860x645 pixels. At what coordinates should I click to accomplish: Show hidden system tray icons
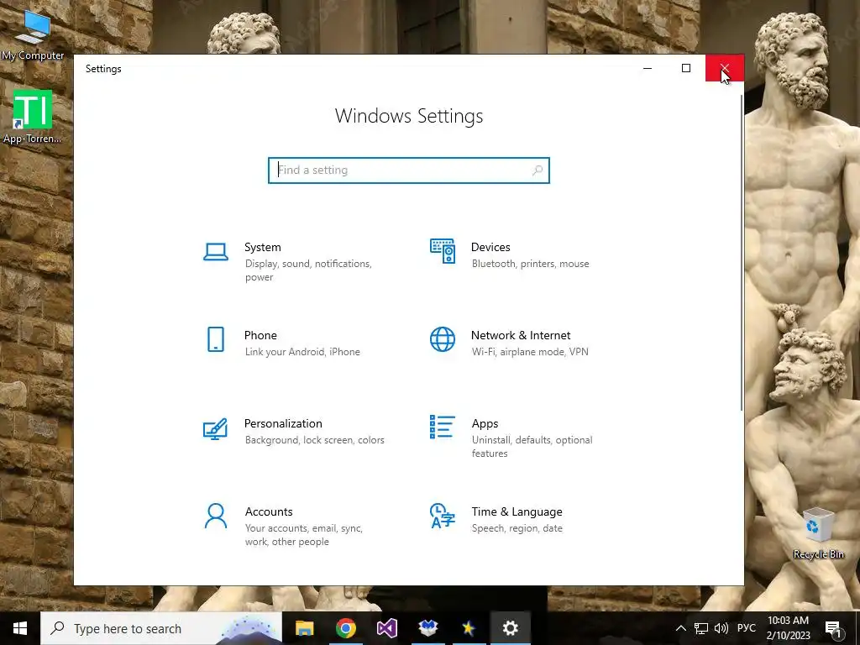click(x=680, y=628)
